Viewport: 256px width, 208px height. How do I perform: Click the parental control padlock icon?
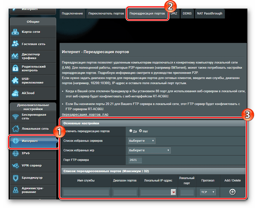[15, 68]
